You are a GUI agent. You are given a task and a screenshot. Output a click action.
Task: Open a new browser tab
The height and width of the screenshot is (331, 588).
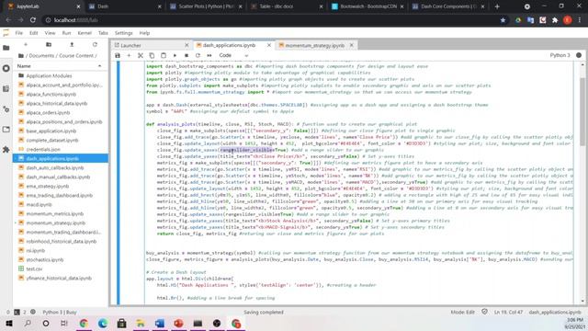(497, 6)
